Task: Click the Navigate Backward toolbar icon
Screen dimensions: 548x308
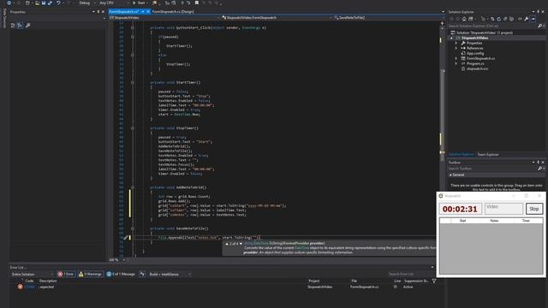Action: tap(9, 3)
